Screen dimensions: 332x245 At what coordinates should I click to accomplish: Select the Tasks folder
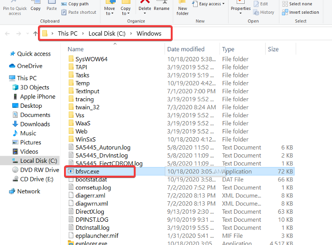(x=79, y=75)
